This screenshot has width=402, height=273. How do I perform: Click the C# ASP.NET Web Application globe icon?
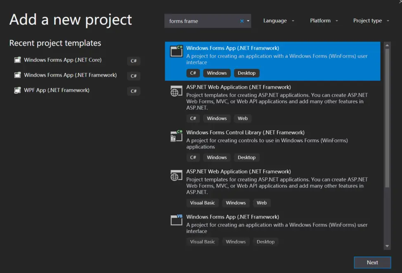coord(176,91)
